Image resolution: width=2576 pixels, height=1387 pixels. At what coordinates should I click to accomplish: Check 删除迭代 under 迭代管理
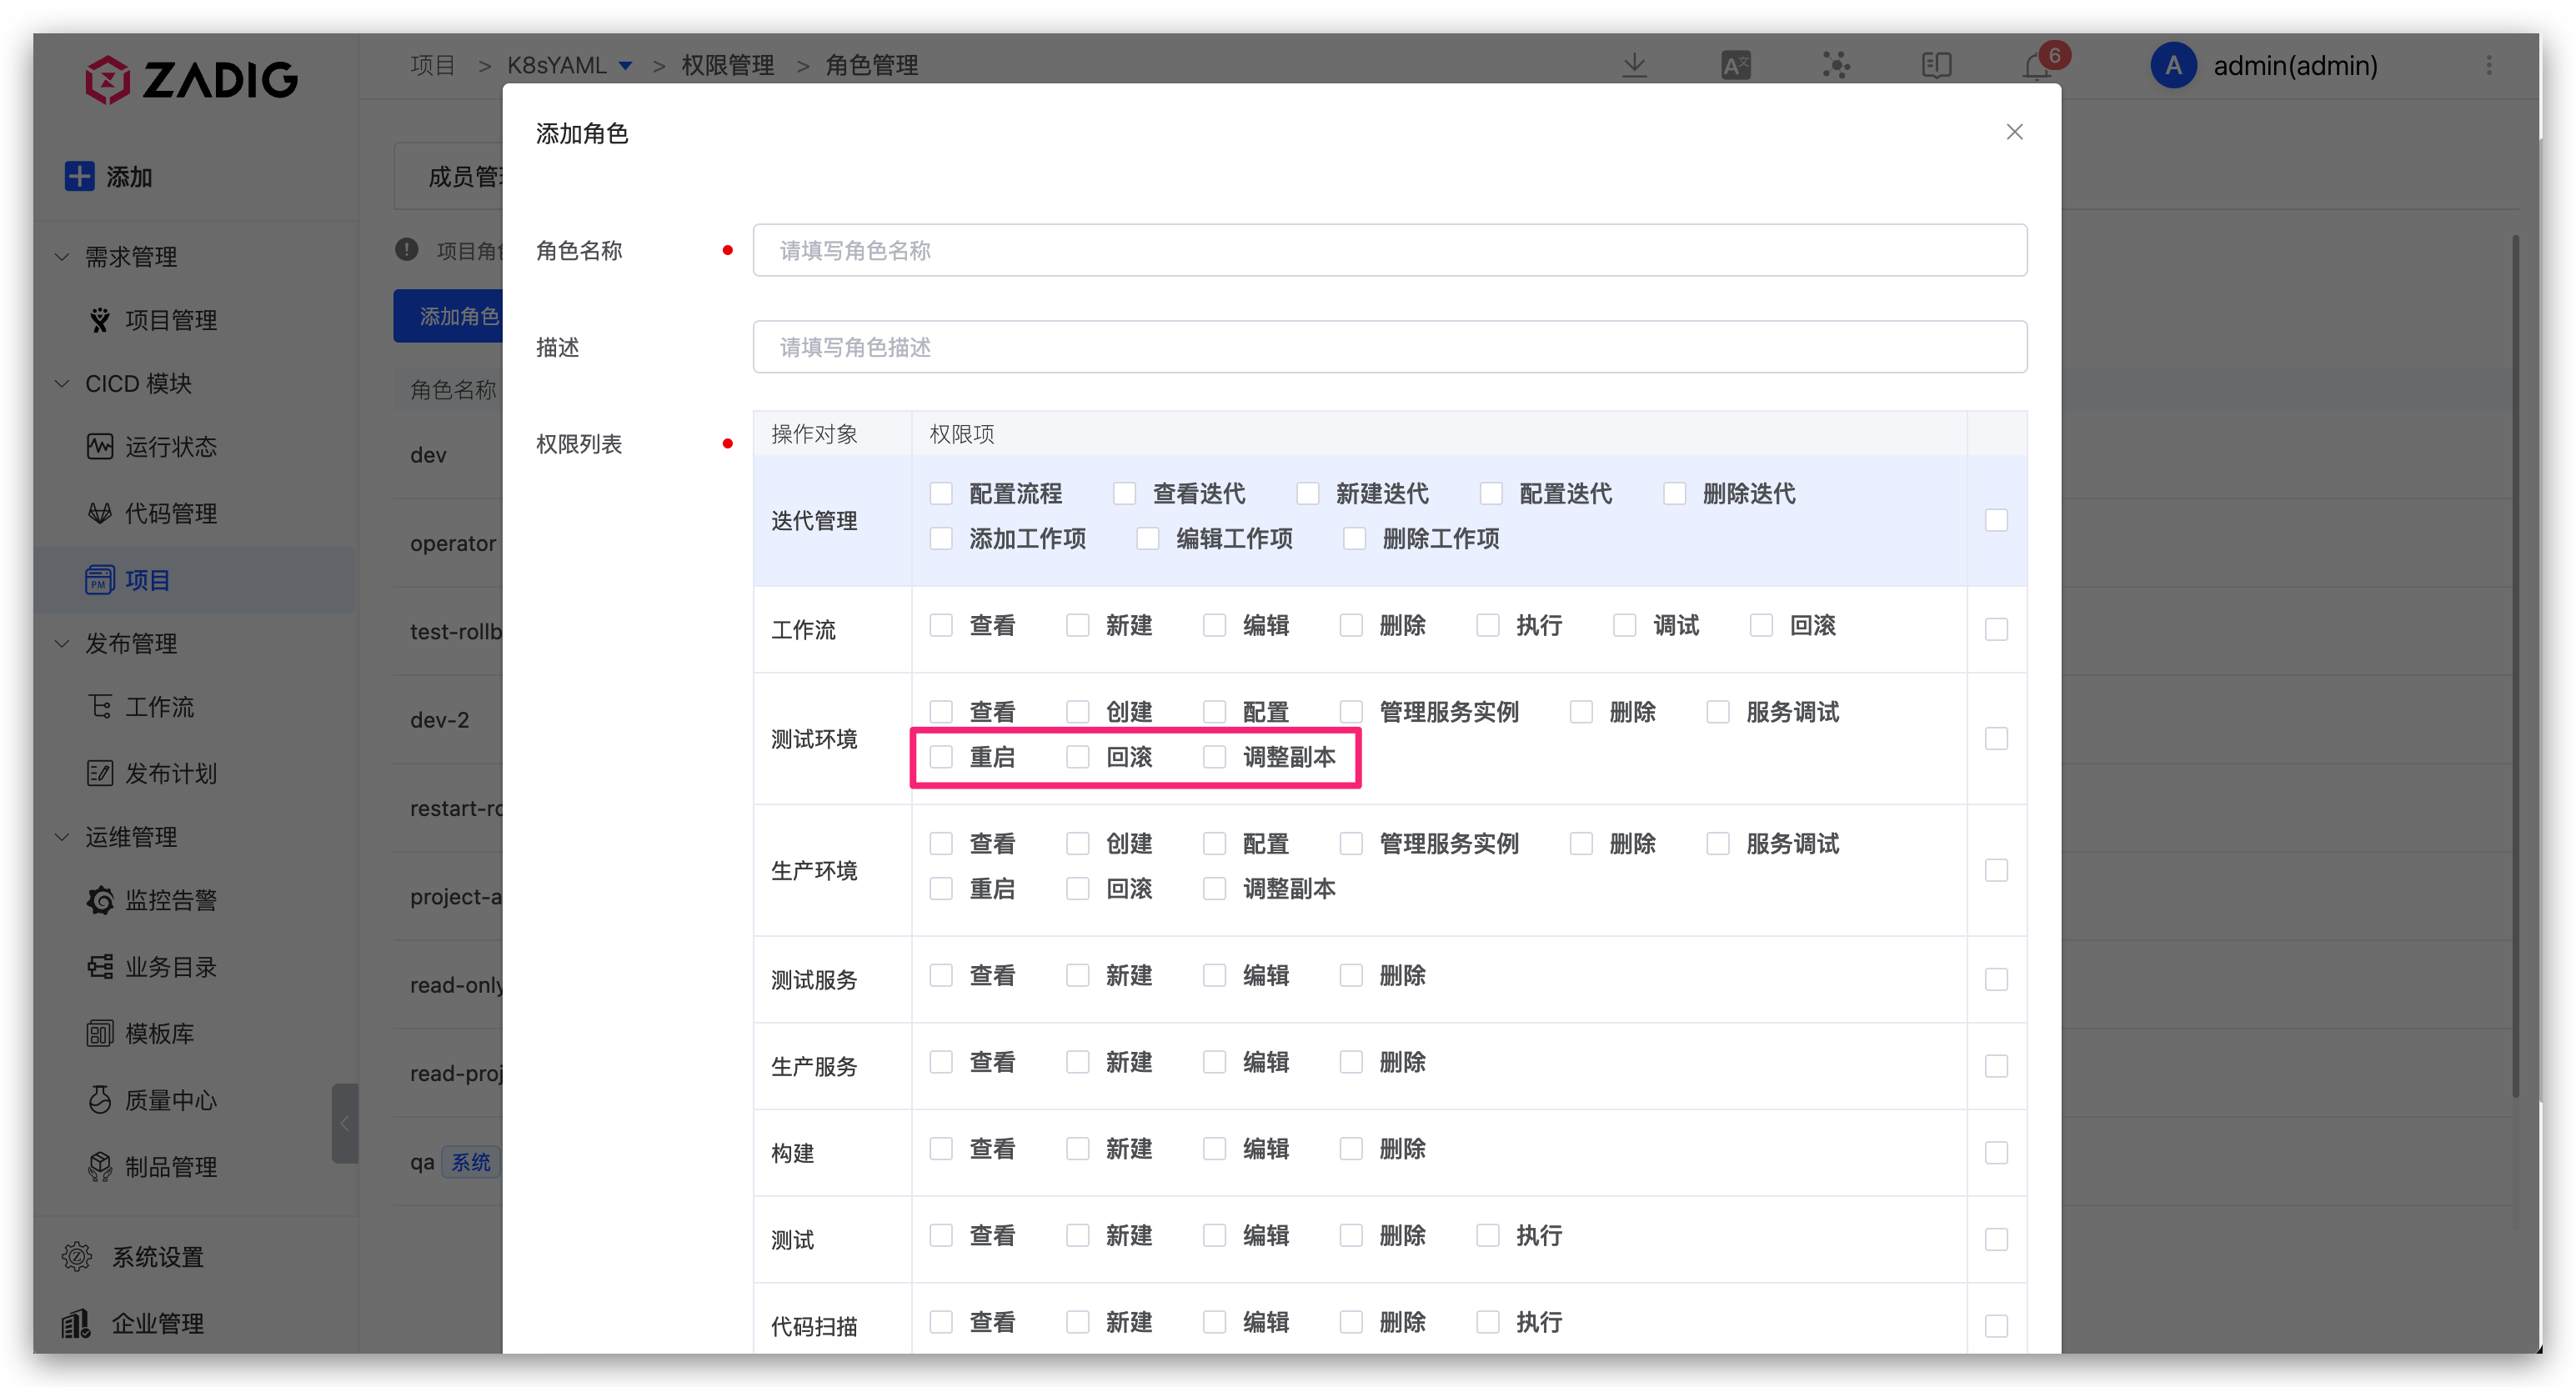[x=1674, y=493]
